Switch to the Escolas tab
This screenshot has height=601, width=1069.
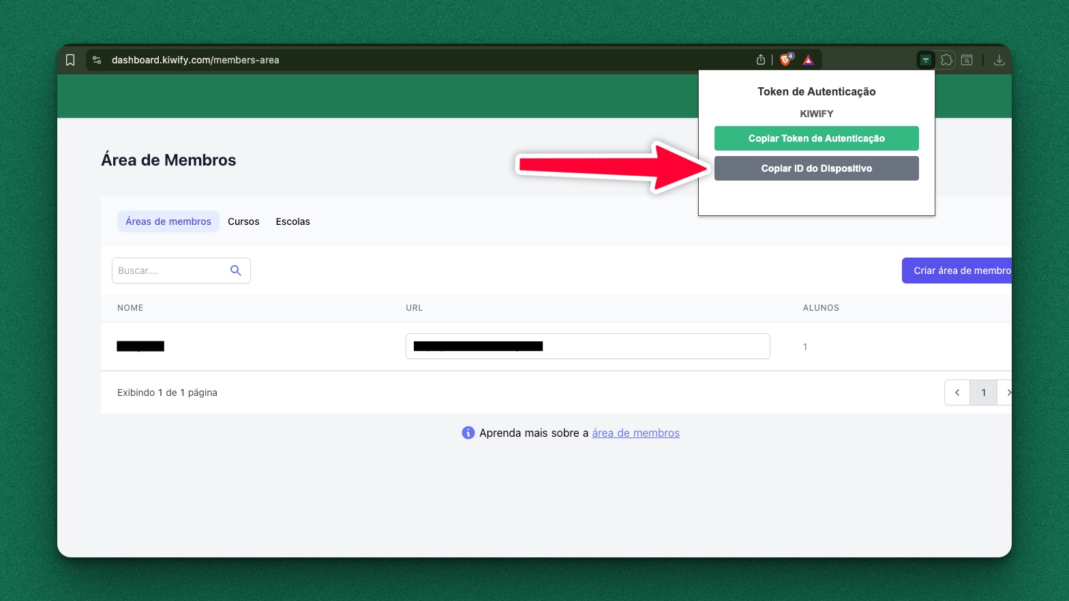(x=292, y=221)
